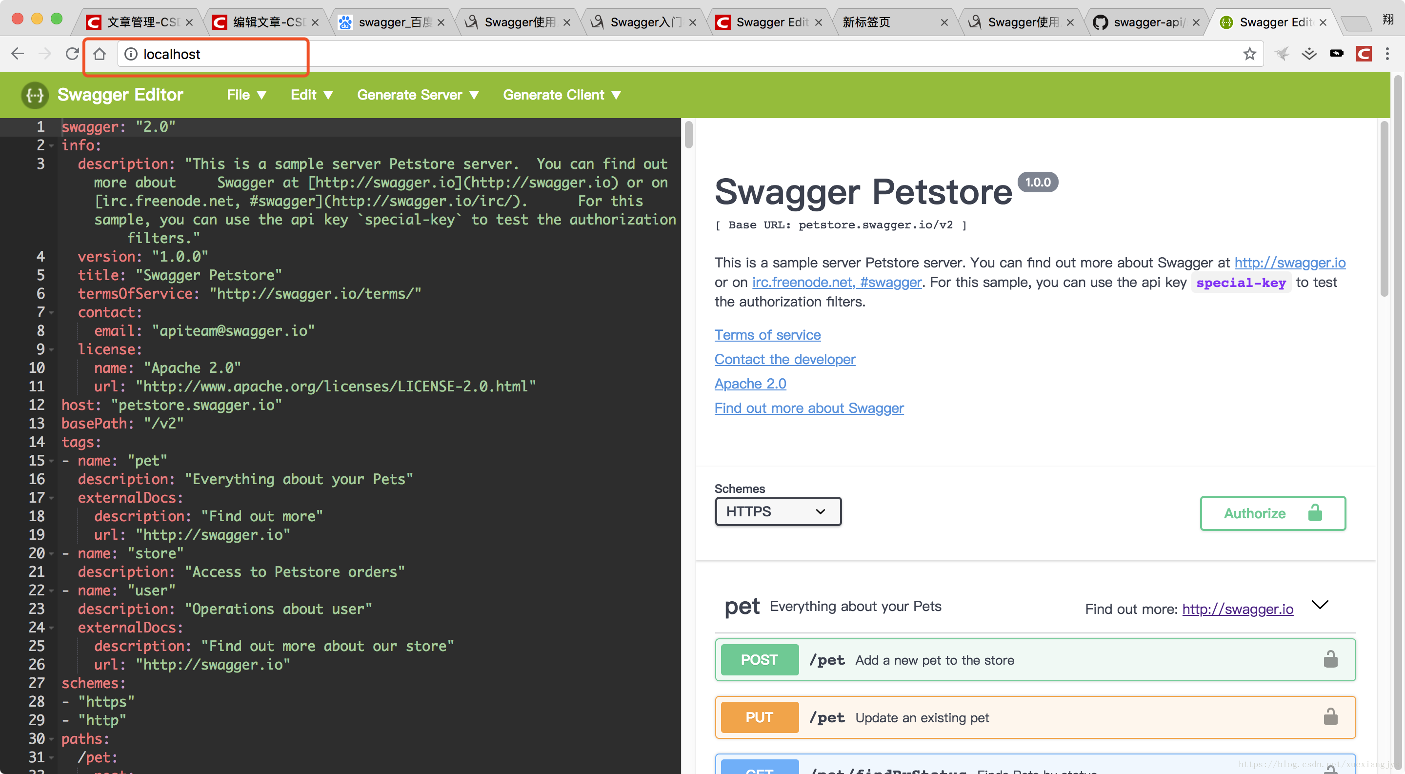Open the File menu
This screenshot has width=1405, height=774.
(246, 95)
